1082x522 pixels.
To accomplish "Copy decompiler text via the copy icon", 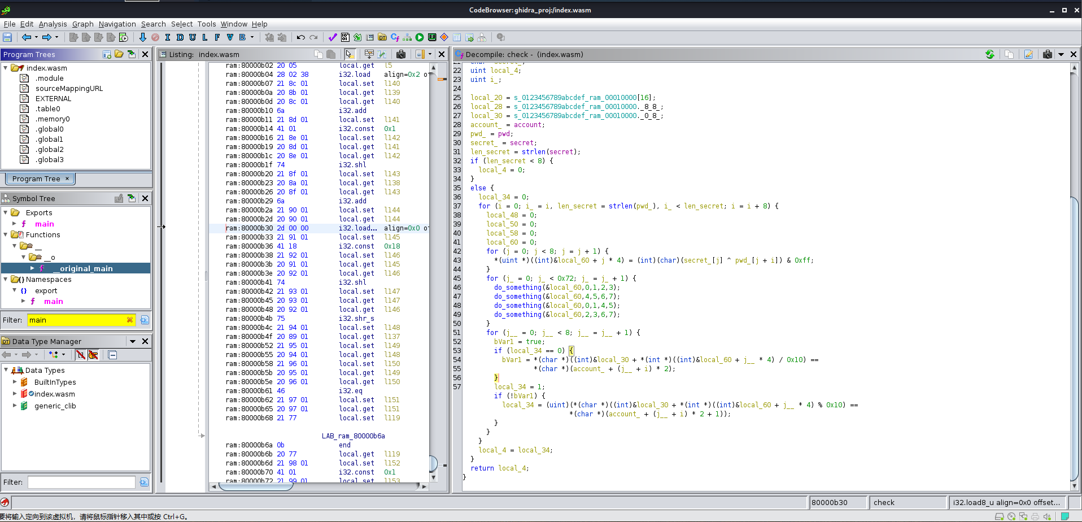I will click(x=1009, y=54).
